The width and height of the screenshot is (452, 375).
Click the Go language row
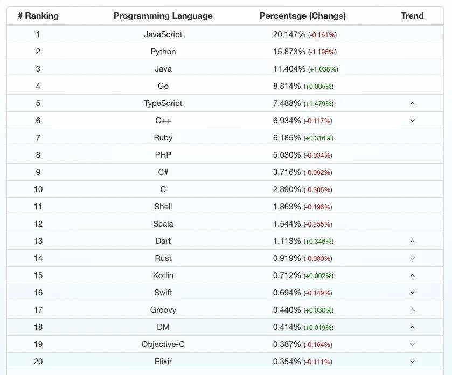pyautogui.click(x=163, y=86)
